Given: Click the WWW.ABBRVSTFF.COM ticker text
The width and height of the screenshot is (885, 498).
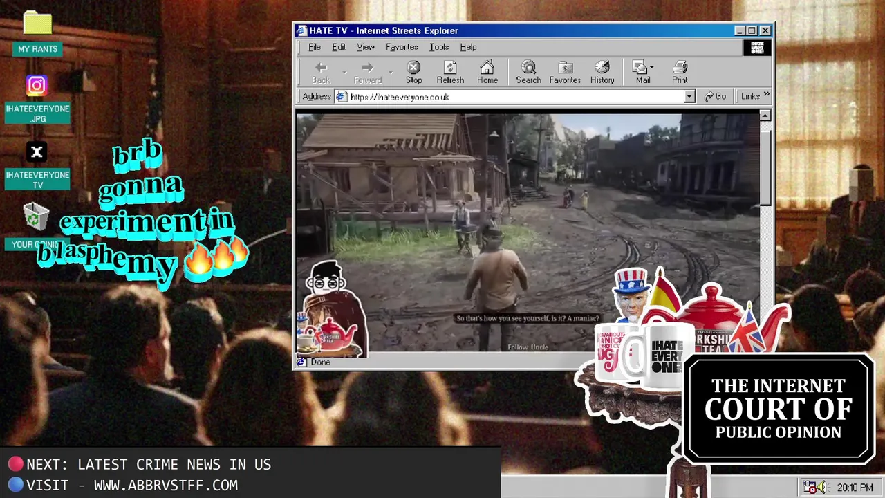Looking at the screenshot, I should 165,486.
